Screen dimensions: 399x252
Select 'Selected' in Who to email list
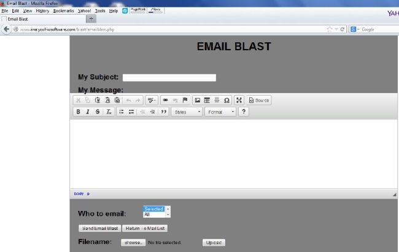click(x=153, y=208)
